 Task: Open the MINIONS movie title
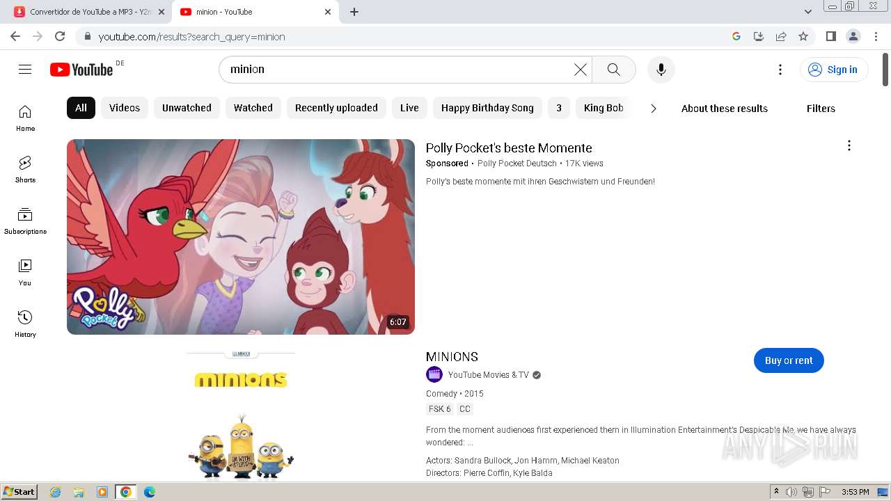(452, 356)
